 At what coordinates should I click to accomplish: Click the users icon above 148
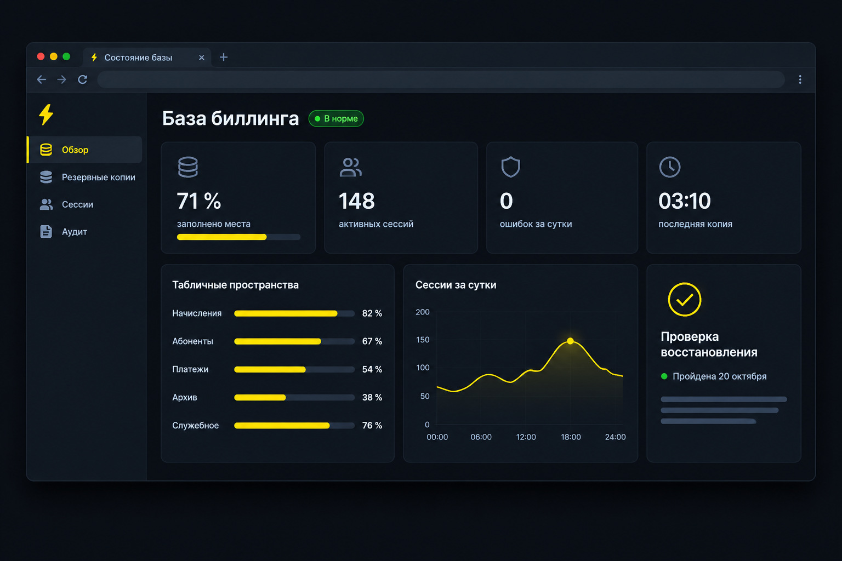click(x=351, y=167)
